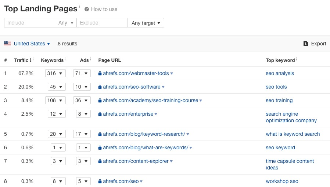Click the Keywords column header
Image resolution: width=330 pixels, height=187 pixels.
coord(52,60)
